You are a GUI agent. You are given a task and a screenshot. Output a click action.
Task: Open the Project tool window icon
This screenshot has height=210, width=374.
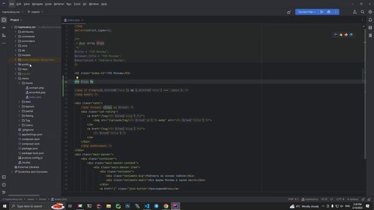[4, 20]
